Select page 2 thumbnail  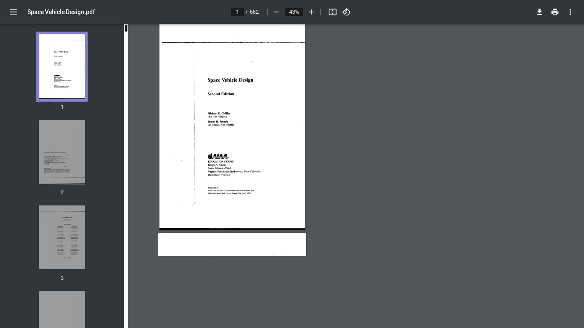(x=62, y=152)
